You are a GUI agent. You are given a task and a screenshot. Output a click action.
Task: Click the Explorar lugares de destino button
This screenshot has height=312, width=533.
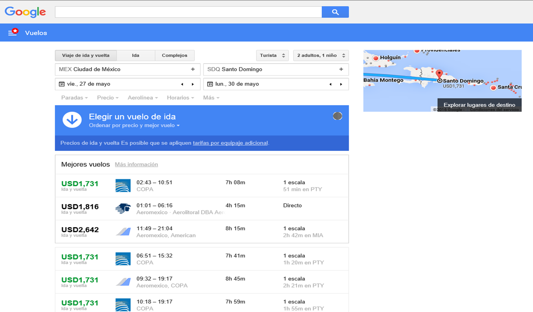pos(479,105)
